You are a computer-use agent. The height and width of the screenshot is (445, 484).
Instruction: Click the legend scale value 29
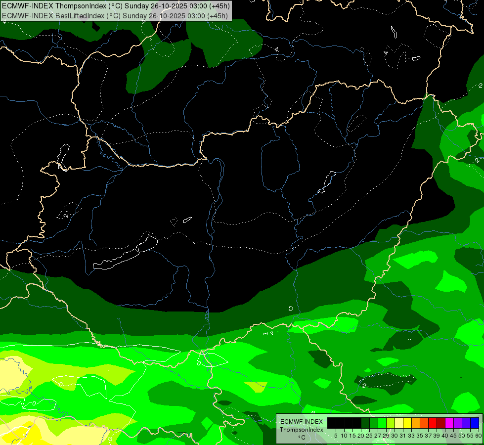click(386, 436)
